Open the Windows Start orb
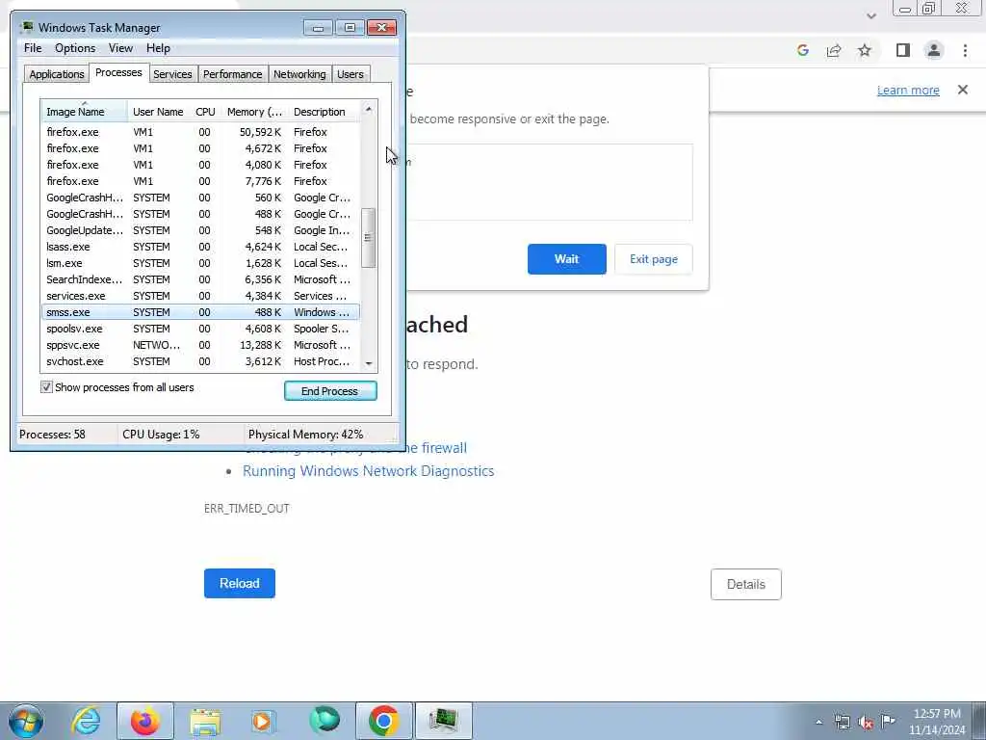Image resolution: width=986 pixels, height=740 pixels. pos(26,721)
